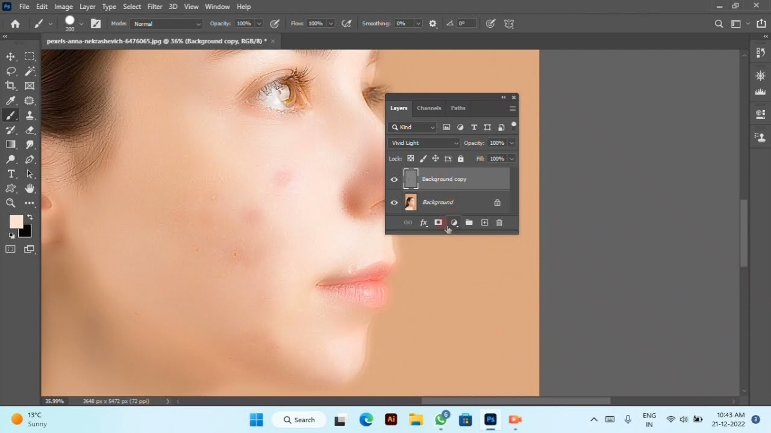The height and width of the screenshot is (433, 771).
Task: Click the taskbar Search box
Action: (x=299, y=420)
